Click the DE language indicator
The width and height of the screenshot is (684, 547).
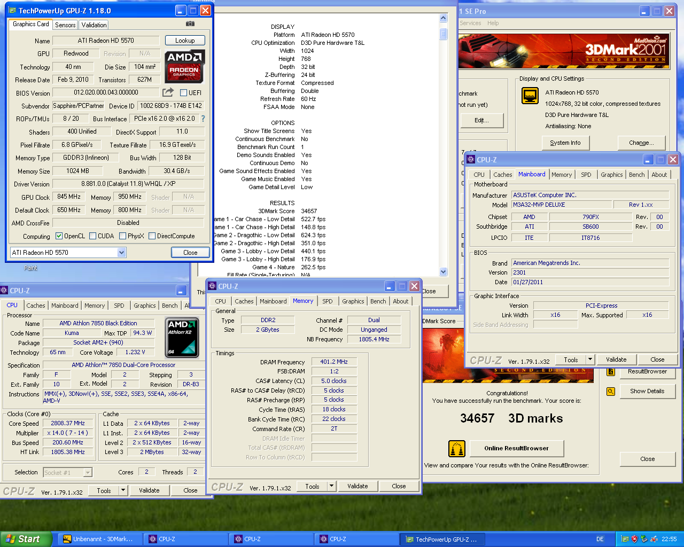[x=600, y=539]
